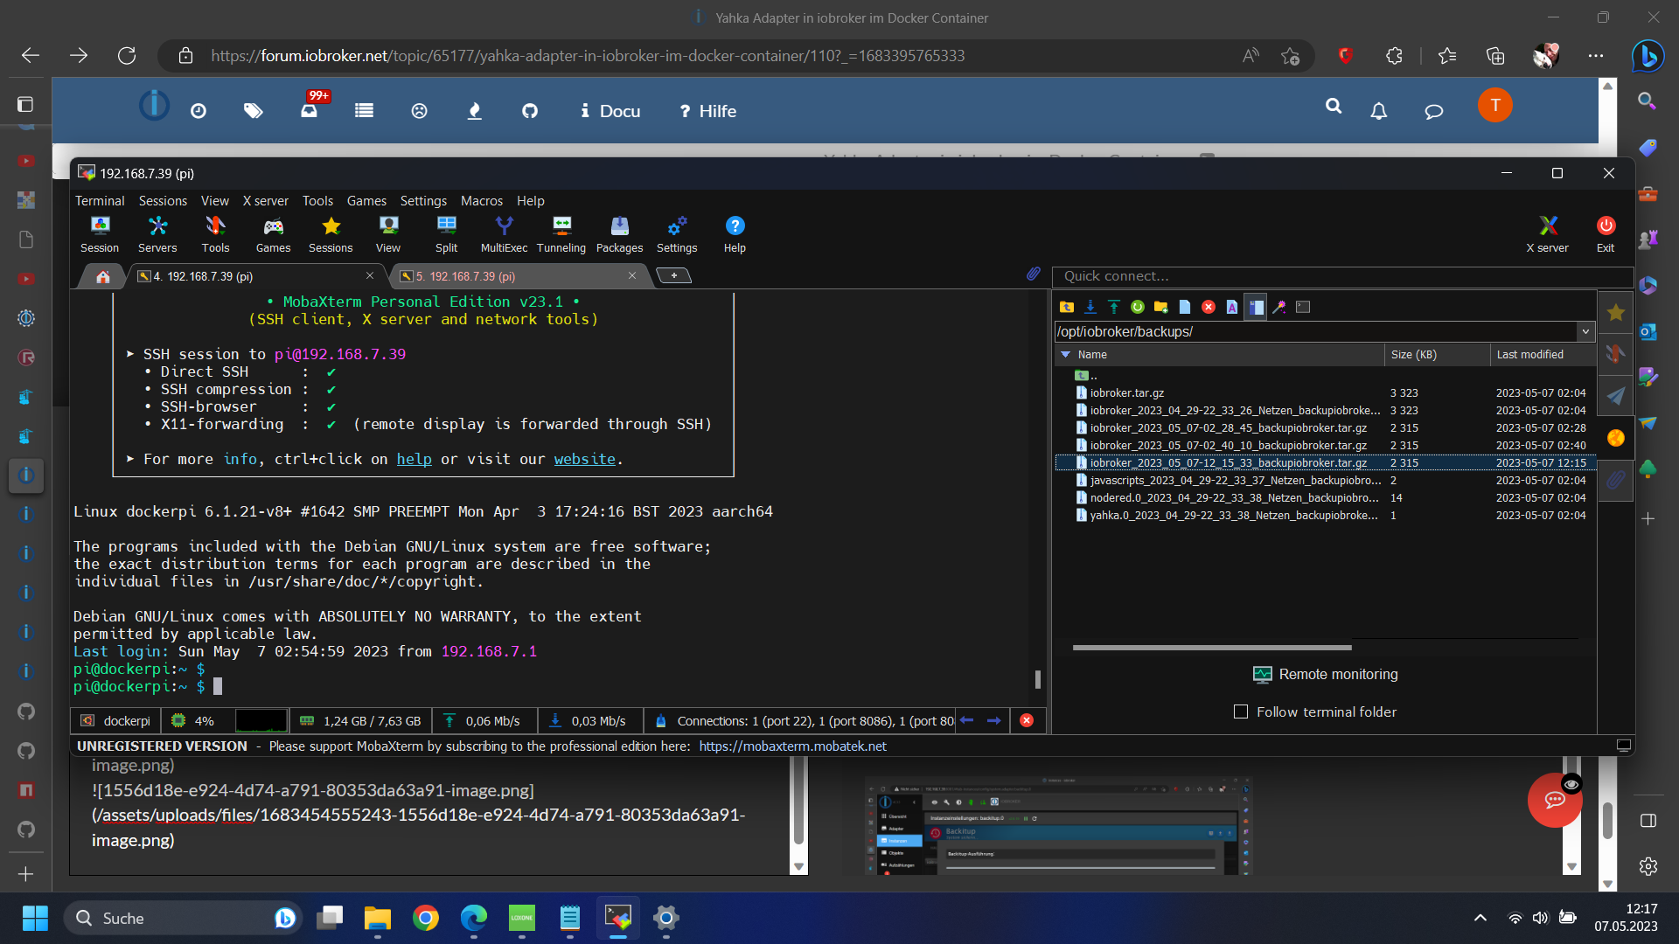Open File Explorer from Windows taskbar
Viewport: 1679px width, 944px height.
(377, 918)
